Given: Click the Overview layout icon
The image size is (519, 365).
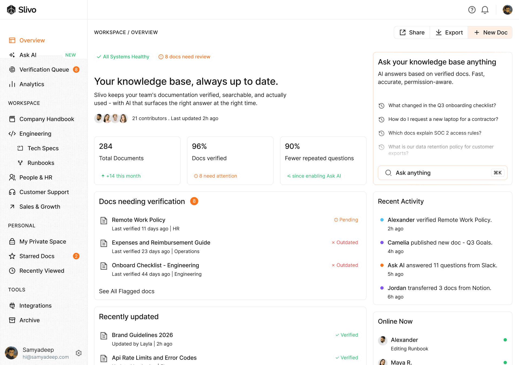Looking at the screenshot, I should (12, 40).
